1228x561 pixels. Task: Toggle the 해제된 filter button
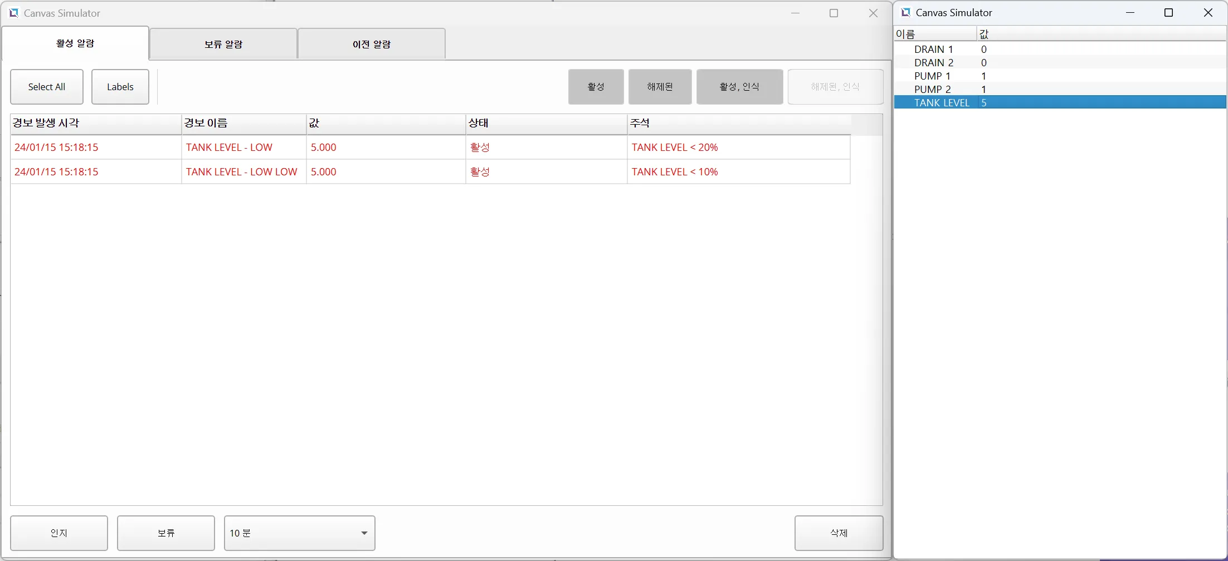660,87
